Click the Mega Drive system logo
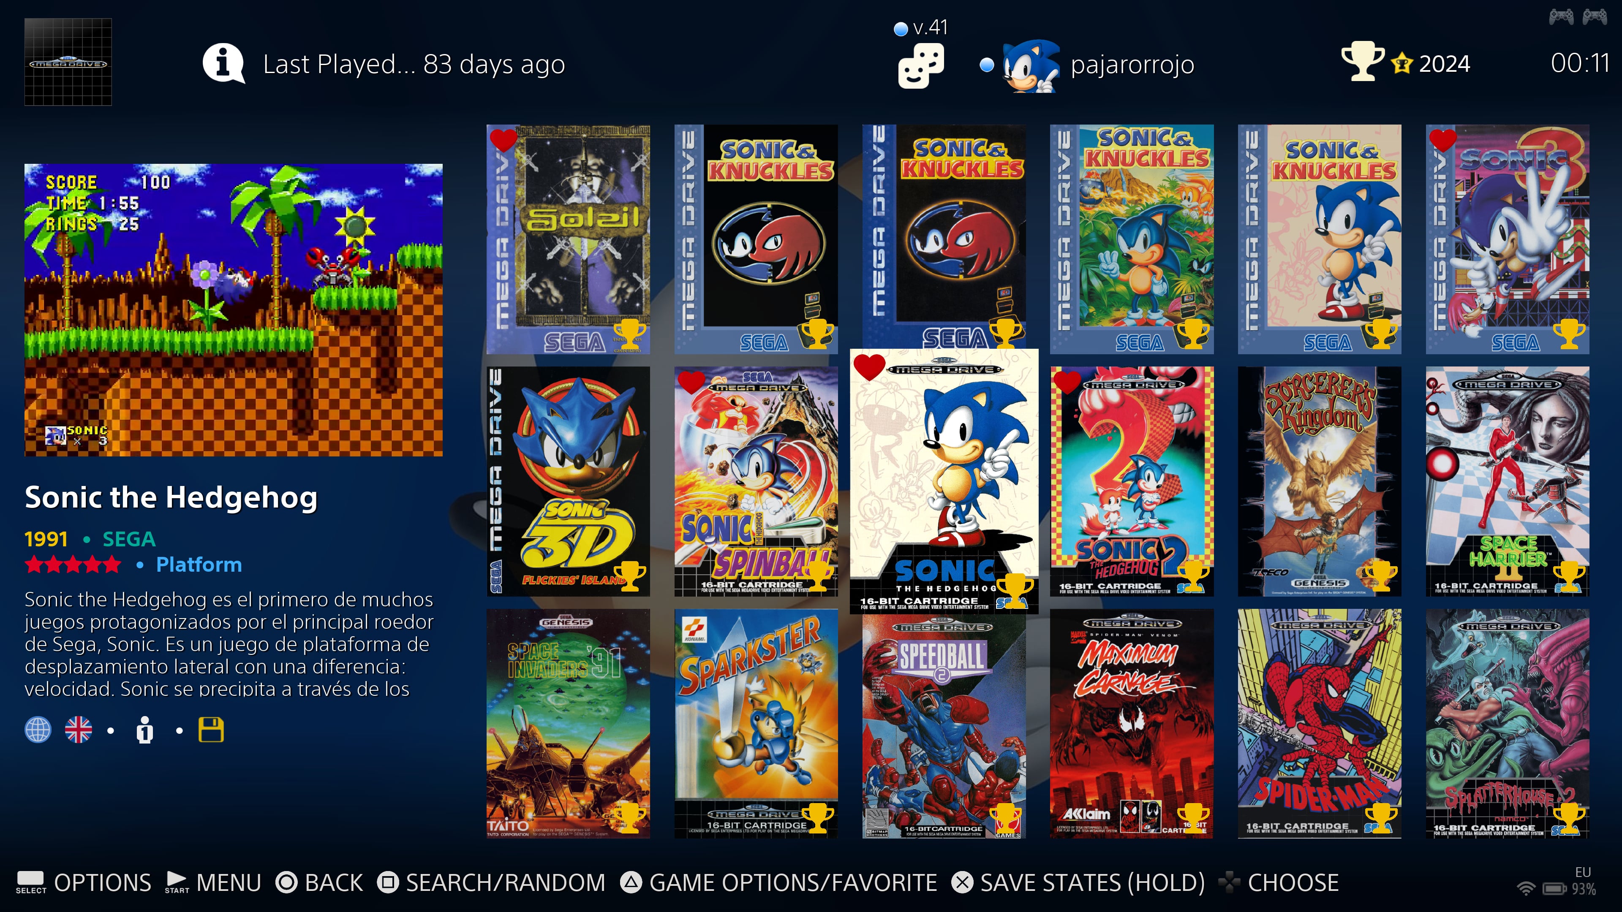 pyautogui.click(x=68, y=62)
